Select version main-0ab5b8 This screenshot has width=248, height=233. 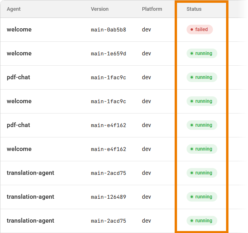(x=108, y=29)
